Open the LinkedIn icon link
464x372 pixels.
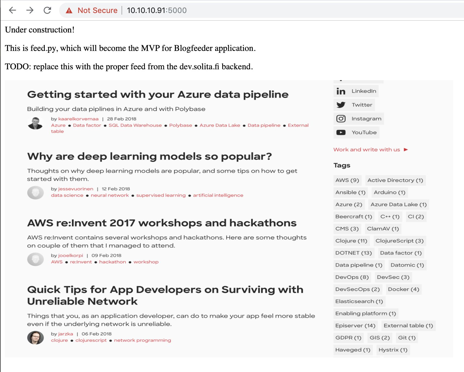point(341,91)
